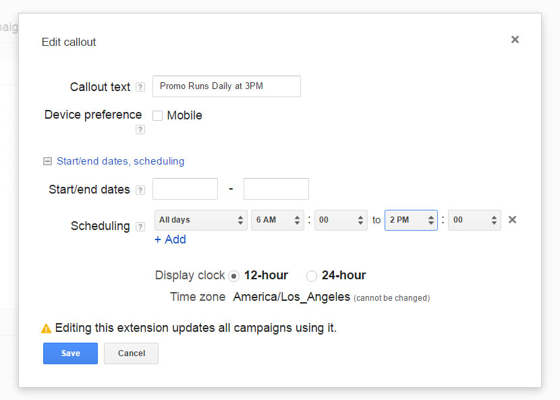
Task: Open the 6 AM start hour dropdown
Action: click(277, 220)
